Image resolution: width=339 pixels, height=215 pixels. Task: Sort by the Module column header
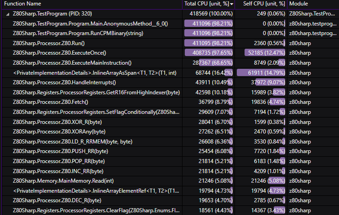pos(298,4)
